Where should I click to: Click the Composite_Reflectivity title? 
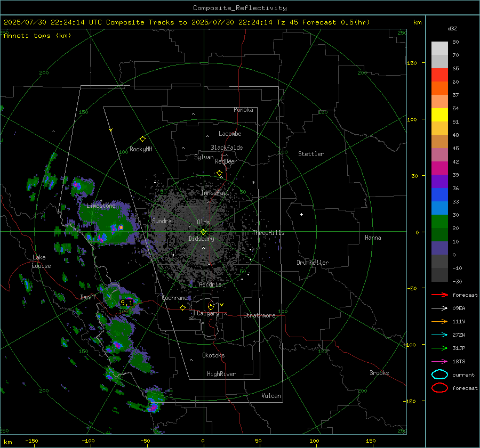pyautogui.click(x=240, y=8)
